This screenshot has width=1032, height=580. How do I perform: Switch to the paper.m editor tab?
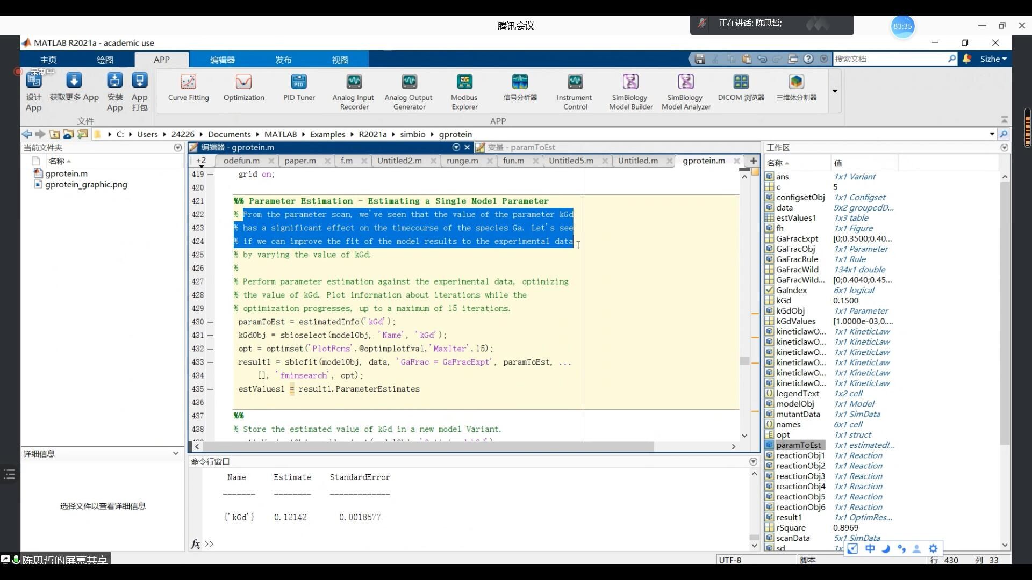pos(300,161)
